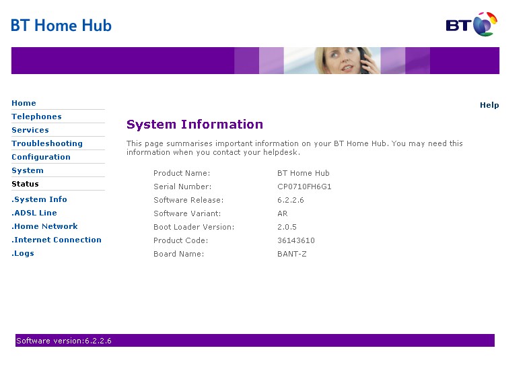Click the Software Variant value AR

[x=283, y=214]
